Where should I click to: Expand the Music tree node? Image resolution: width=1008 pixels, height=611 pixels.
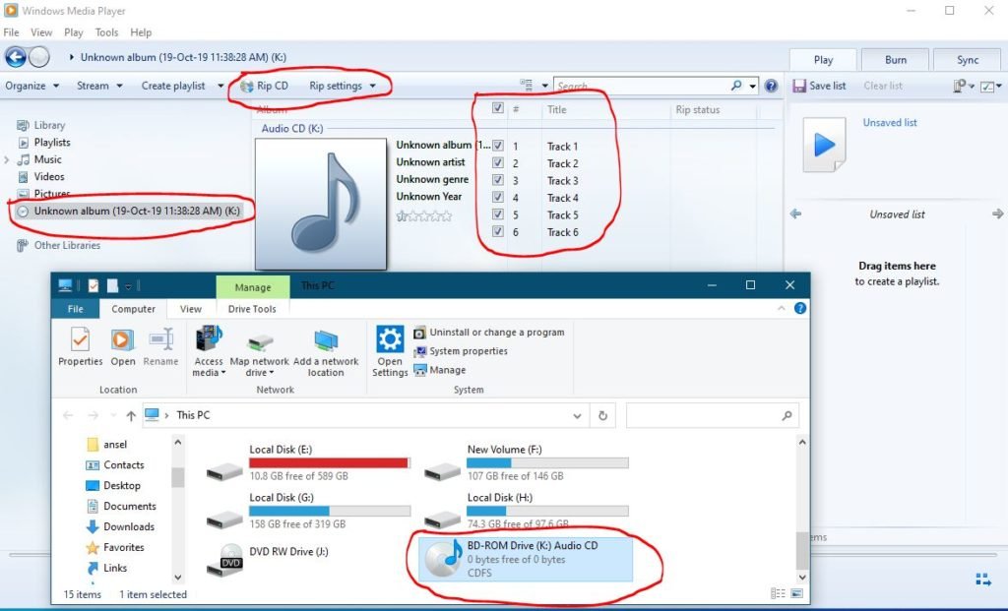tap(7, 159)
